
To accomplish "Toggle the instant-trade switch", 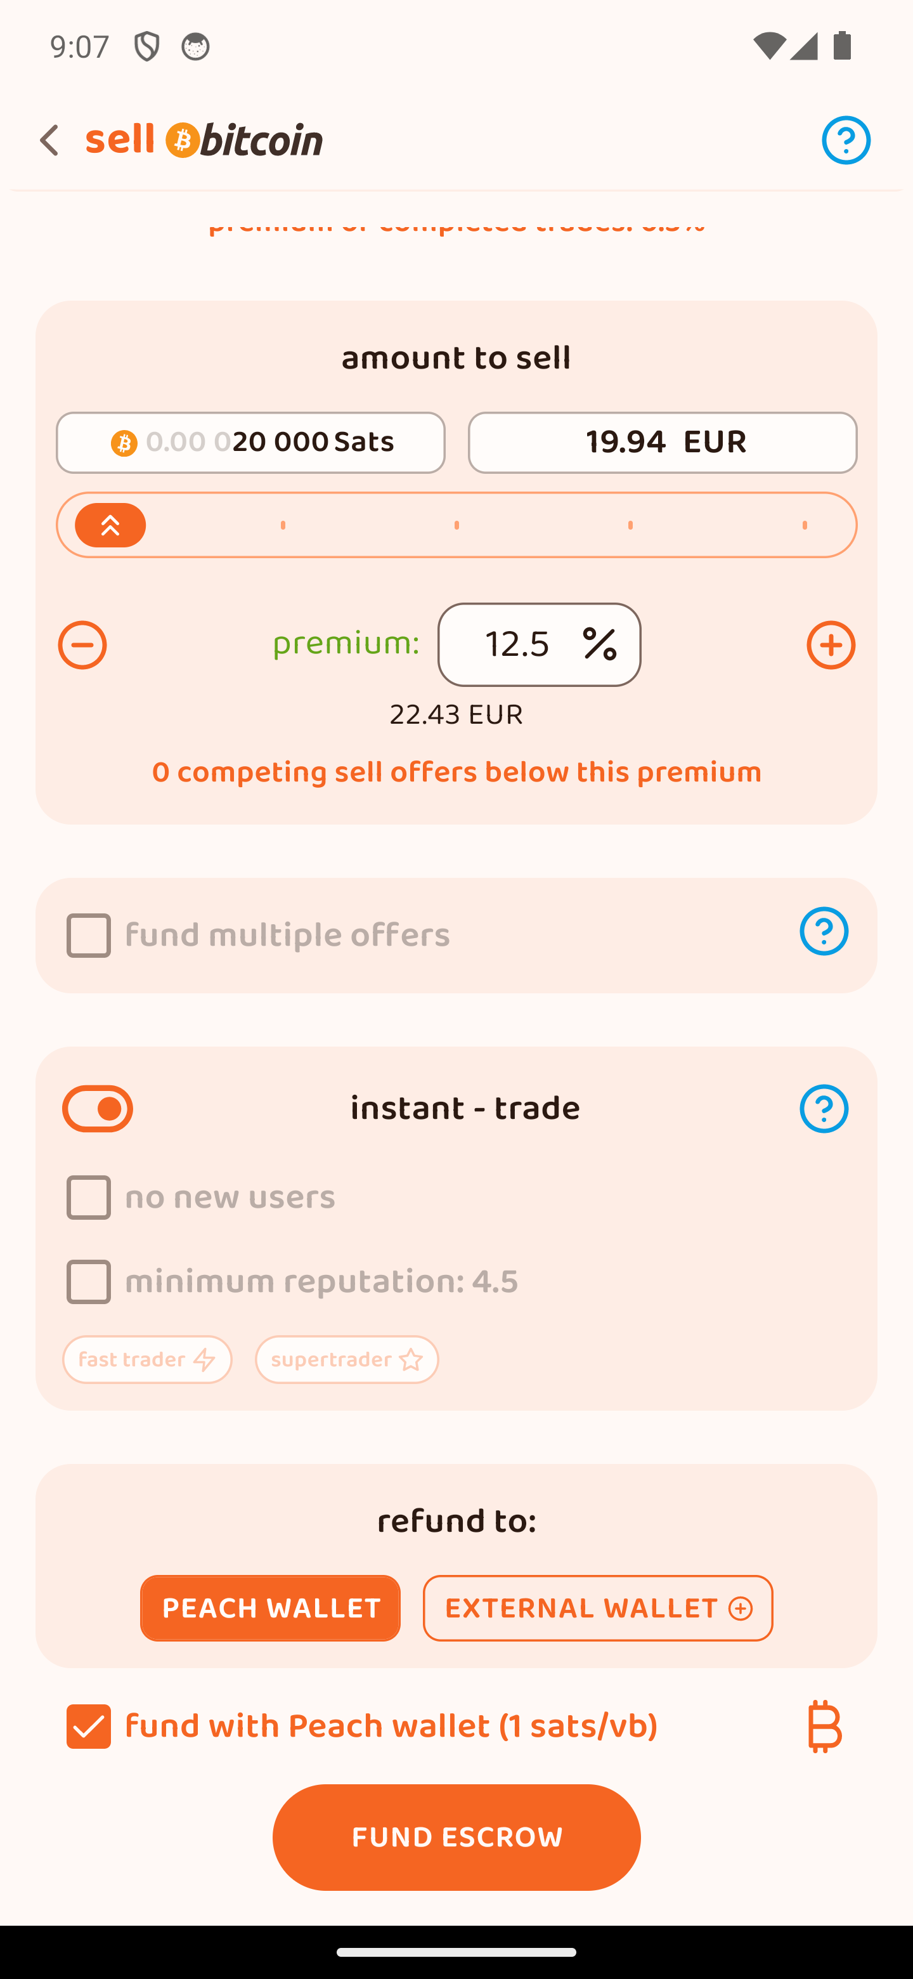I will click(x=98, y=1109).
